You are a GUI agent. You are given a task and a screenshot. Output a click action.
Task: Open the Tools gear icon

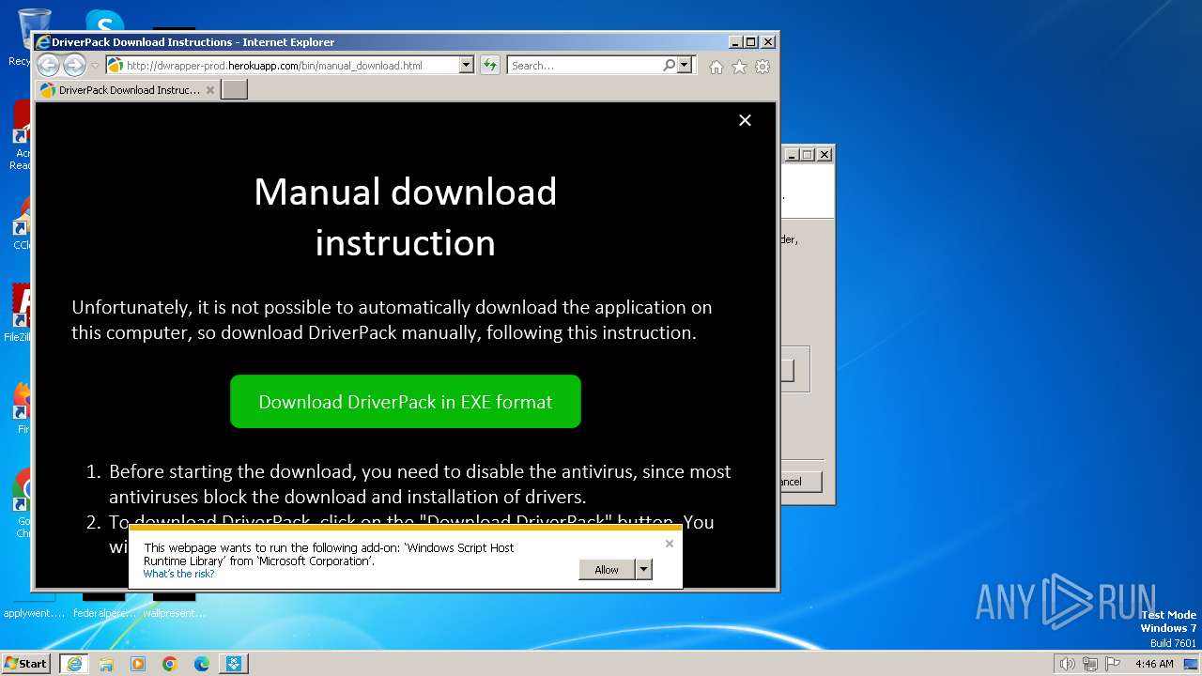click(x=763, y=67)
